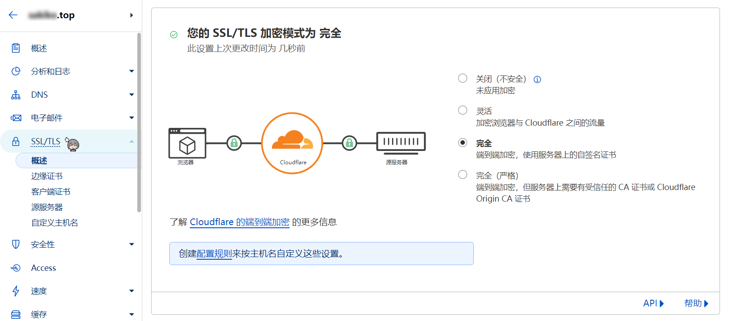Screen dimensions: 756x321
Task: Select the 完全 (严格) encryption mode
Action: point(463,174)
